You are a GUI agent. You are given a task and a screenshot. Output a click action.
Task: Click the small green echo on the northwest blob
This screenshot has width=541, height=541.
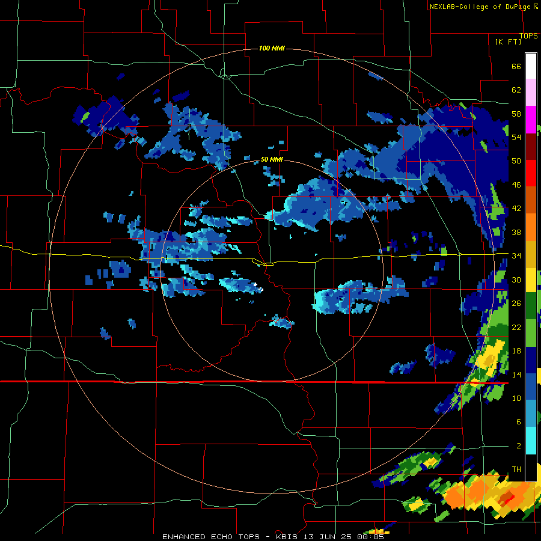pos(85,116)
